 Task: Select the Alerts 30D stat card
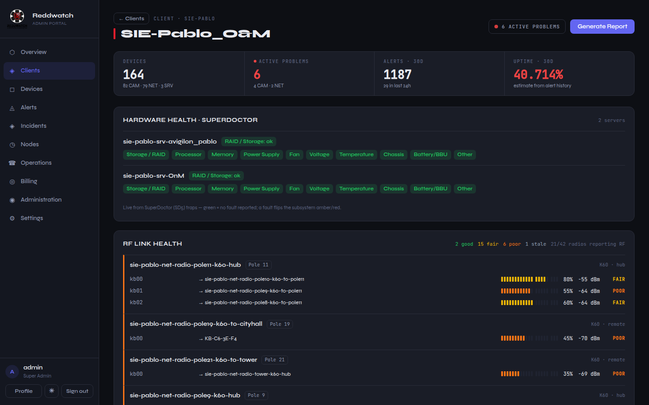pos(439,73)
